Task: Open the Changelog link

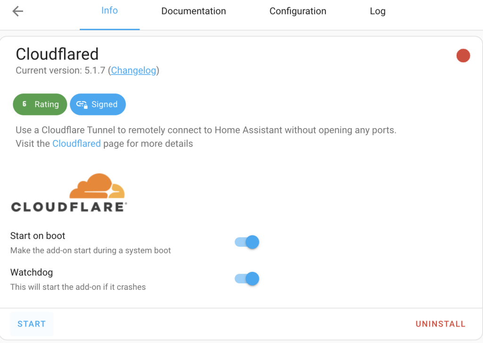Action: pos(133,71)
